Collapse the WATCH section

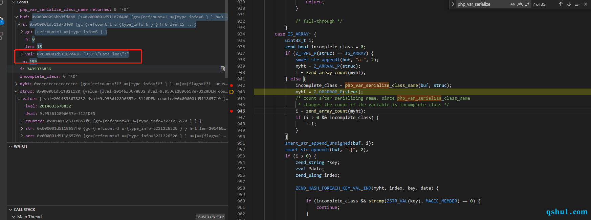[x=10, y=146]
